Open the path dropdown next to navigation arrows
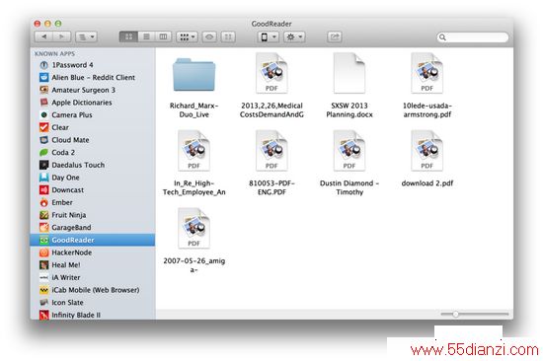Image resolution: width=543 pixels, height=361 pixels. 86,36
